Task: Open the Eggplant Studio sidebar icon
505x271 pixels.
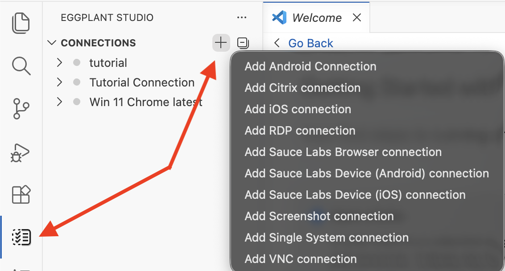Action: [x=21, y=237]
